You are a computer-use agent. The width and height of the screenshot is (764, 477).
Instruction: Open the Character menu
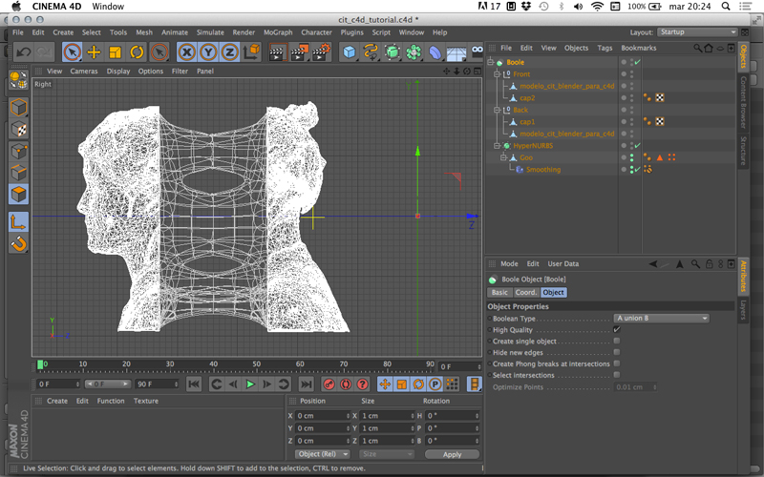pyautogui.click(x=316, y=32)
